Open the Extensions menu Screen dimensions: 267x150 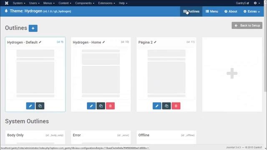[106, 3]
